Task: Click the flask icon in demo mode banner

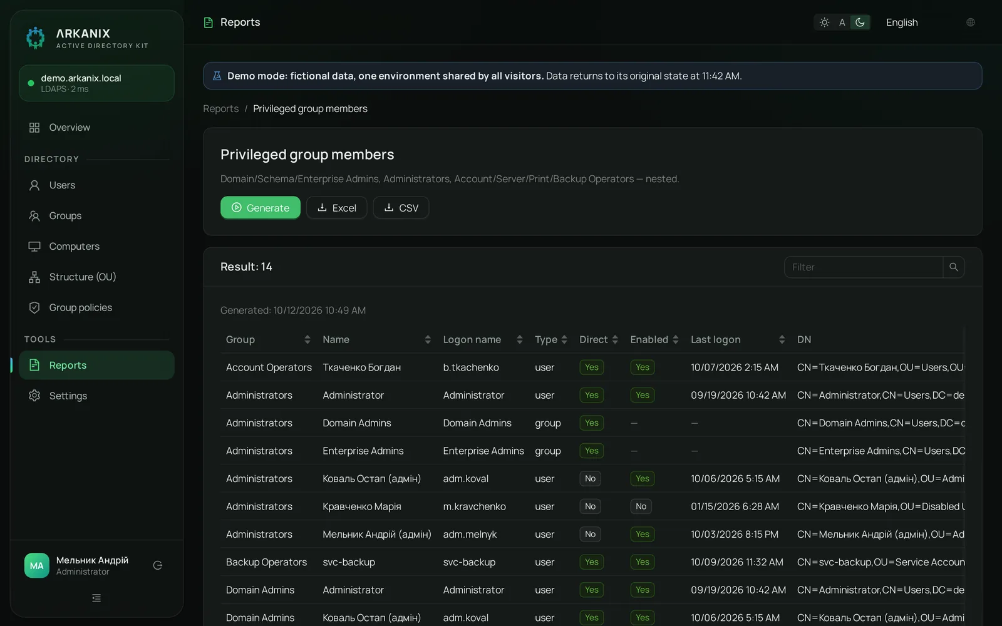Action: (217, 76)
